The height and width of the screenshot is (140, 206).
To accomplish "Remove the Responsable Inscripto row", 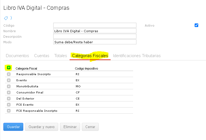I will point(9,74).
